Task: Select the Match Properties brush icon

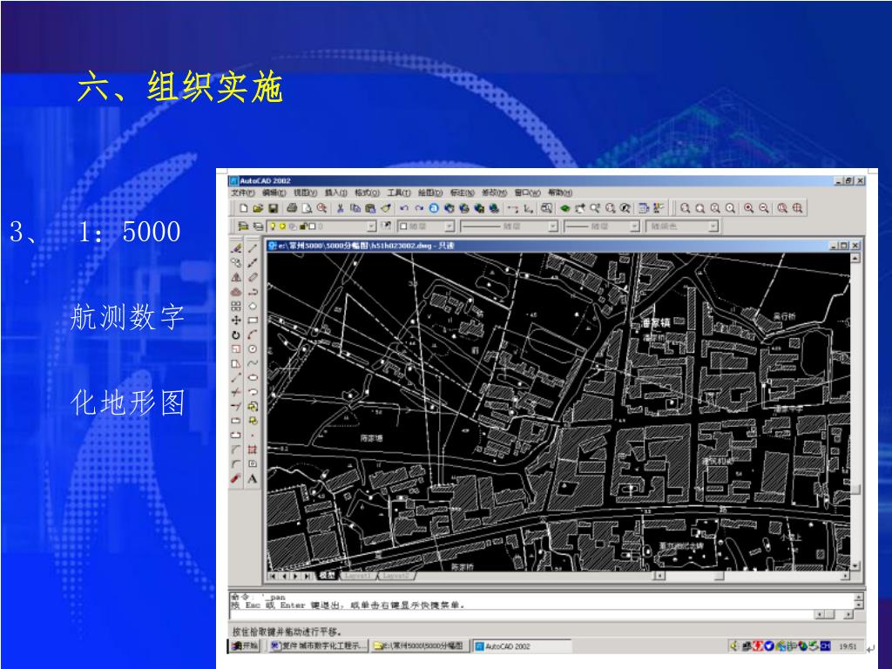Action: tap(386, 209)
